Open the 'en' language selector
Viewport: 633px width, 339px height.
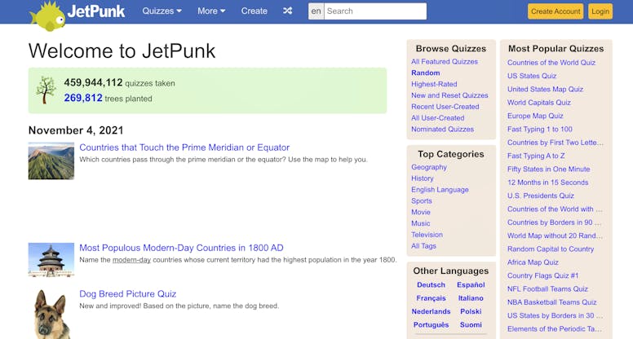(316, 11)
